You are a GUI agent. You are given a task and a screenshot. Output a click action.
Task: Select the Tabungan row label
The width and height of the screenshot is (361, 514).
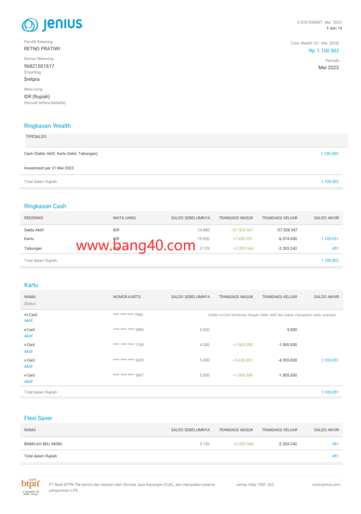[33, 248]
